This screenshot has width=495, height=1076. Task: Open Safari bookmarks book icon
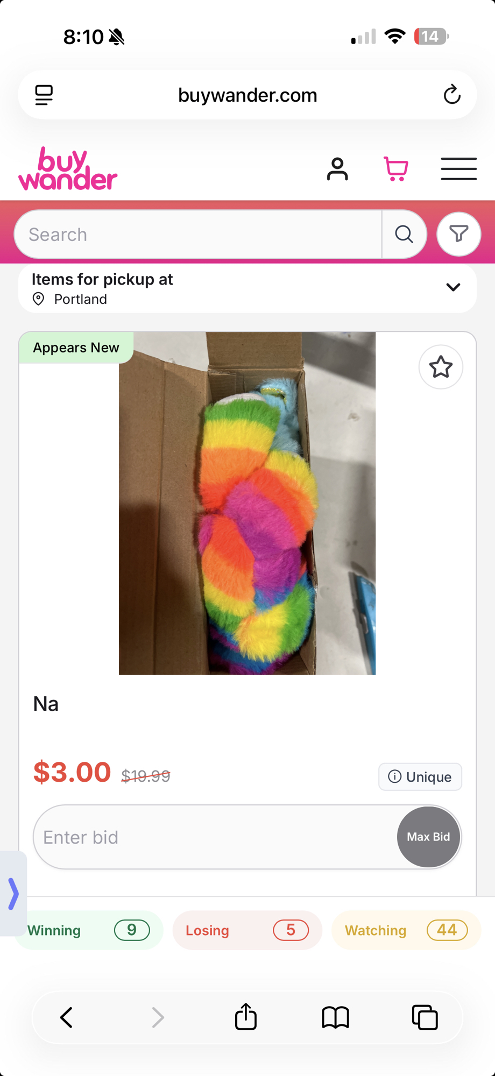pyautogui.click(x=335, y=1017)
